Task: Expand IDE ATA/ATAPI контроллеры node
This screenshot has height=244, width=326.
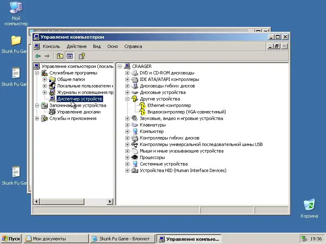Action: [127, 79]
